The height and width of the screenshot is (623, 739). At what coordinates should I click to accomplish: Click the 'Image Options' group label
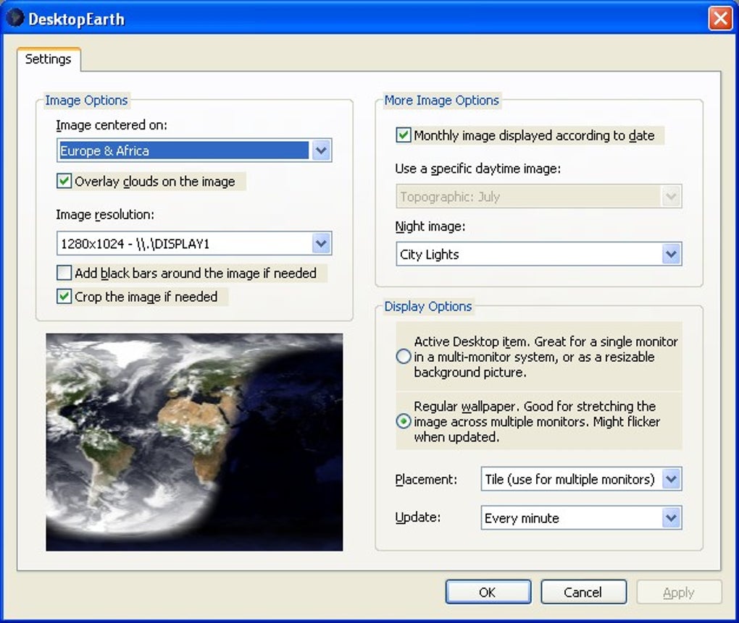pos(86,101)
